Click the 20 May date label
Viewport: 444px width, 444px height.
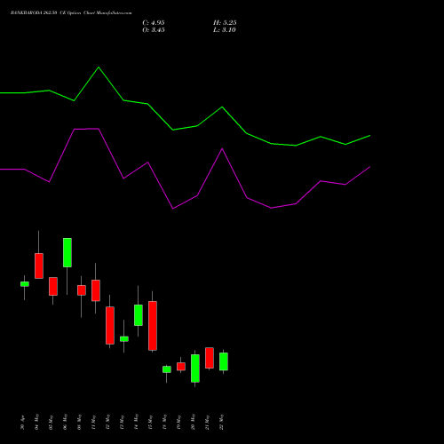(x=194, y=422)
